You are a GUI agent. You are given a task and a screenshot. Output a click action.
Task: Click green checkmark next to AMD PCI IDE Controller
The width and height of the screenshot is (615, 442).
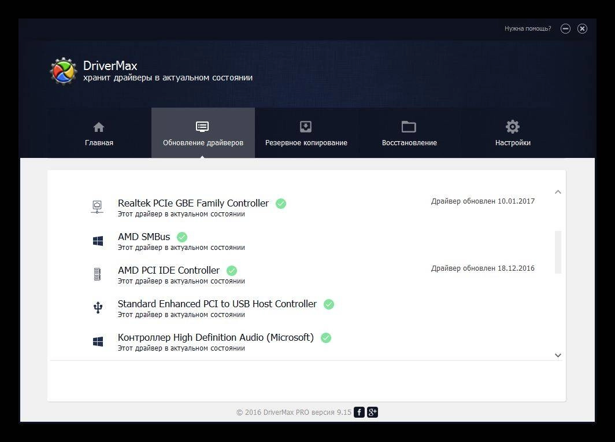[232, 270]
